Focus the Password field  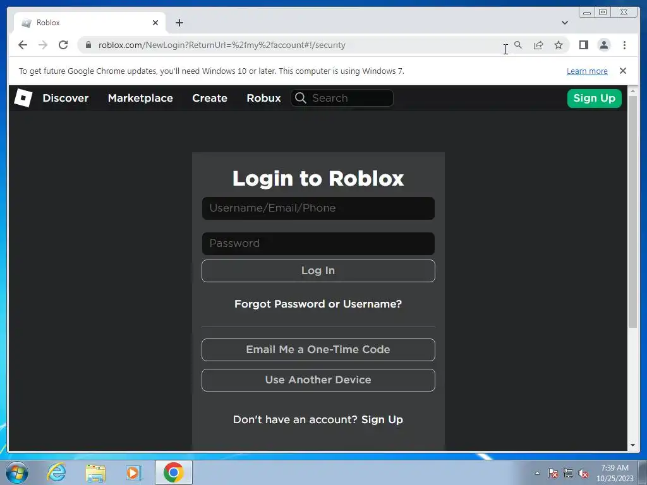coord(318,243)
